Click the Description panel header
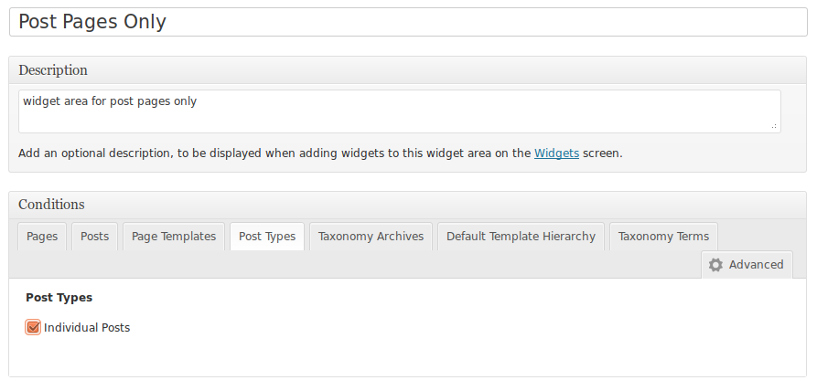The width and height of the screenshot is (817, 391). pos(408,70)
